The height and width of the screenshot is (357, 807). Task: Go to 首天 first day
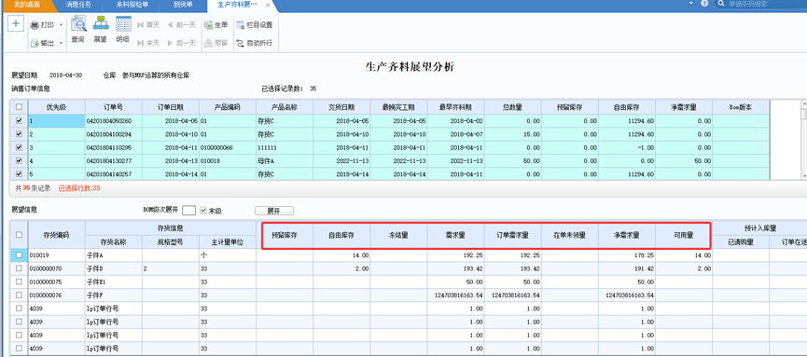click(x=148, y=24)
